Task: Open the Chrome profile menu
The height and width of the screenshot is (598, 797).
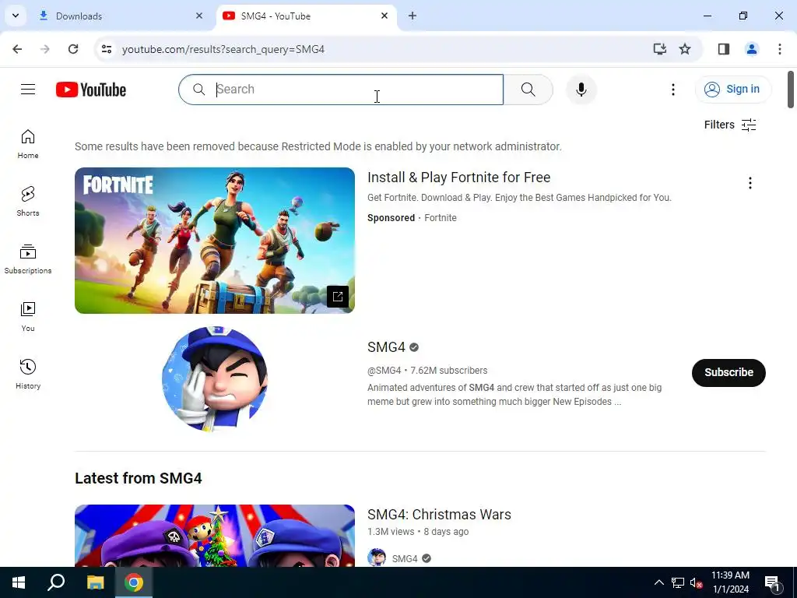Action: (751, 49)
